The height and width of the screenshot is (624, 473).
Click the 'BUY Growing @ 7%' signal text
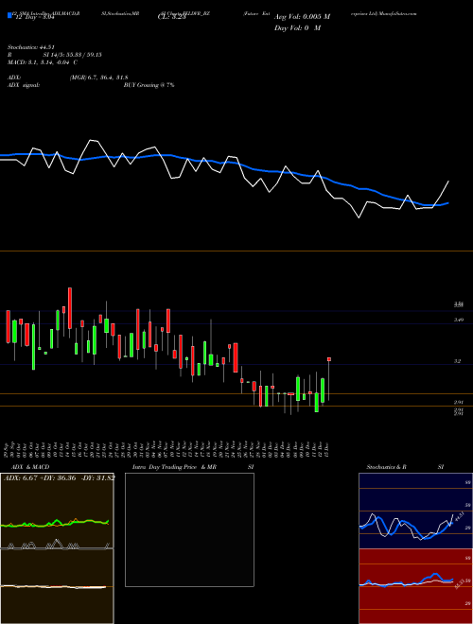tap(149, 85)
